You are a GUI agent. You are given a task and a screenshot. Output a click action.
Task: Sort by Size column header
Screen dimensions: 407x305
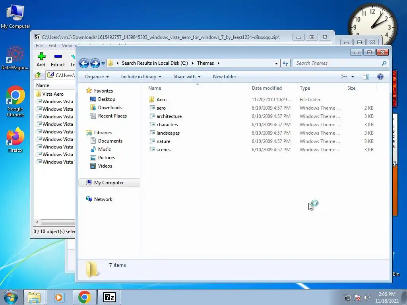tap(360, 88)
